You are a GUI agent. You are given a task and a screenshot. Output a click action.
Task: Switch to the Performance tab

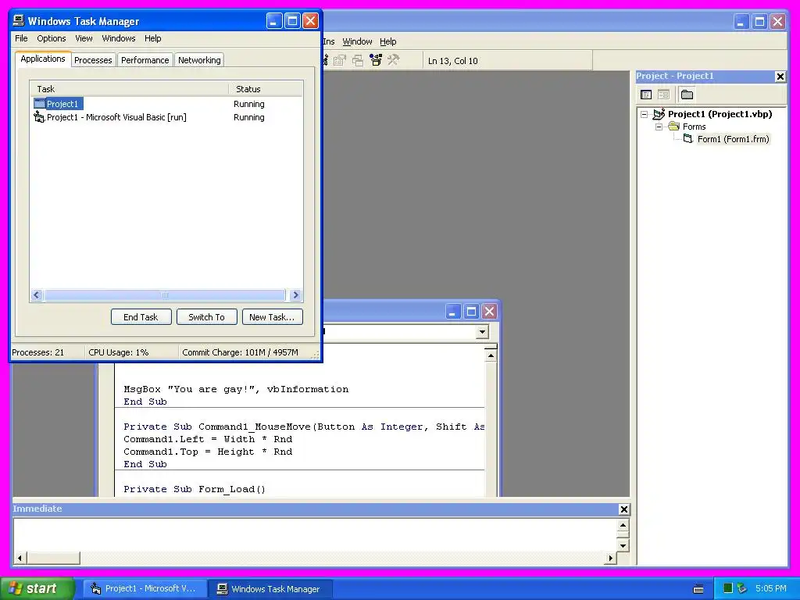click(145, 60)
